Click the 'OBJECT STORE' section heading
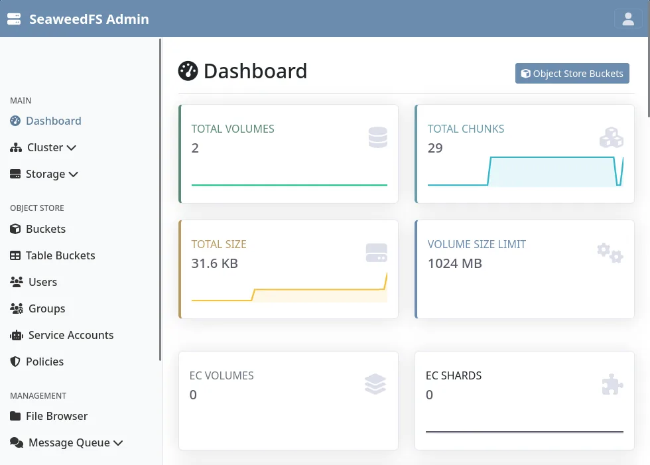This screenshot has height=465, width=650. [37, 208]
